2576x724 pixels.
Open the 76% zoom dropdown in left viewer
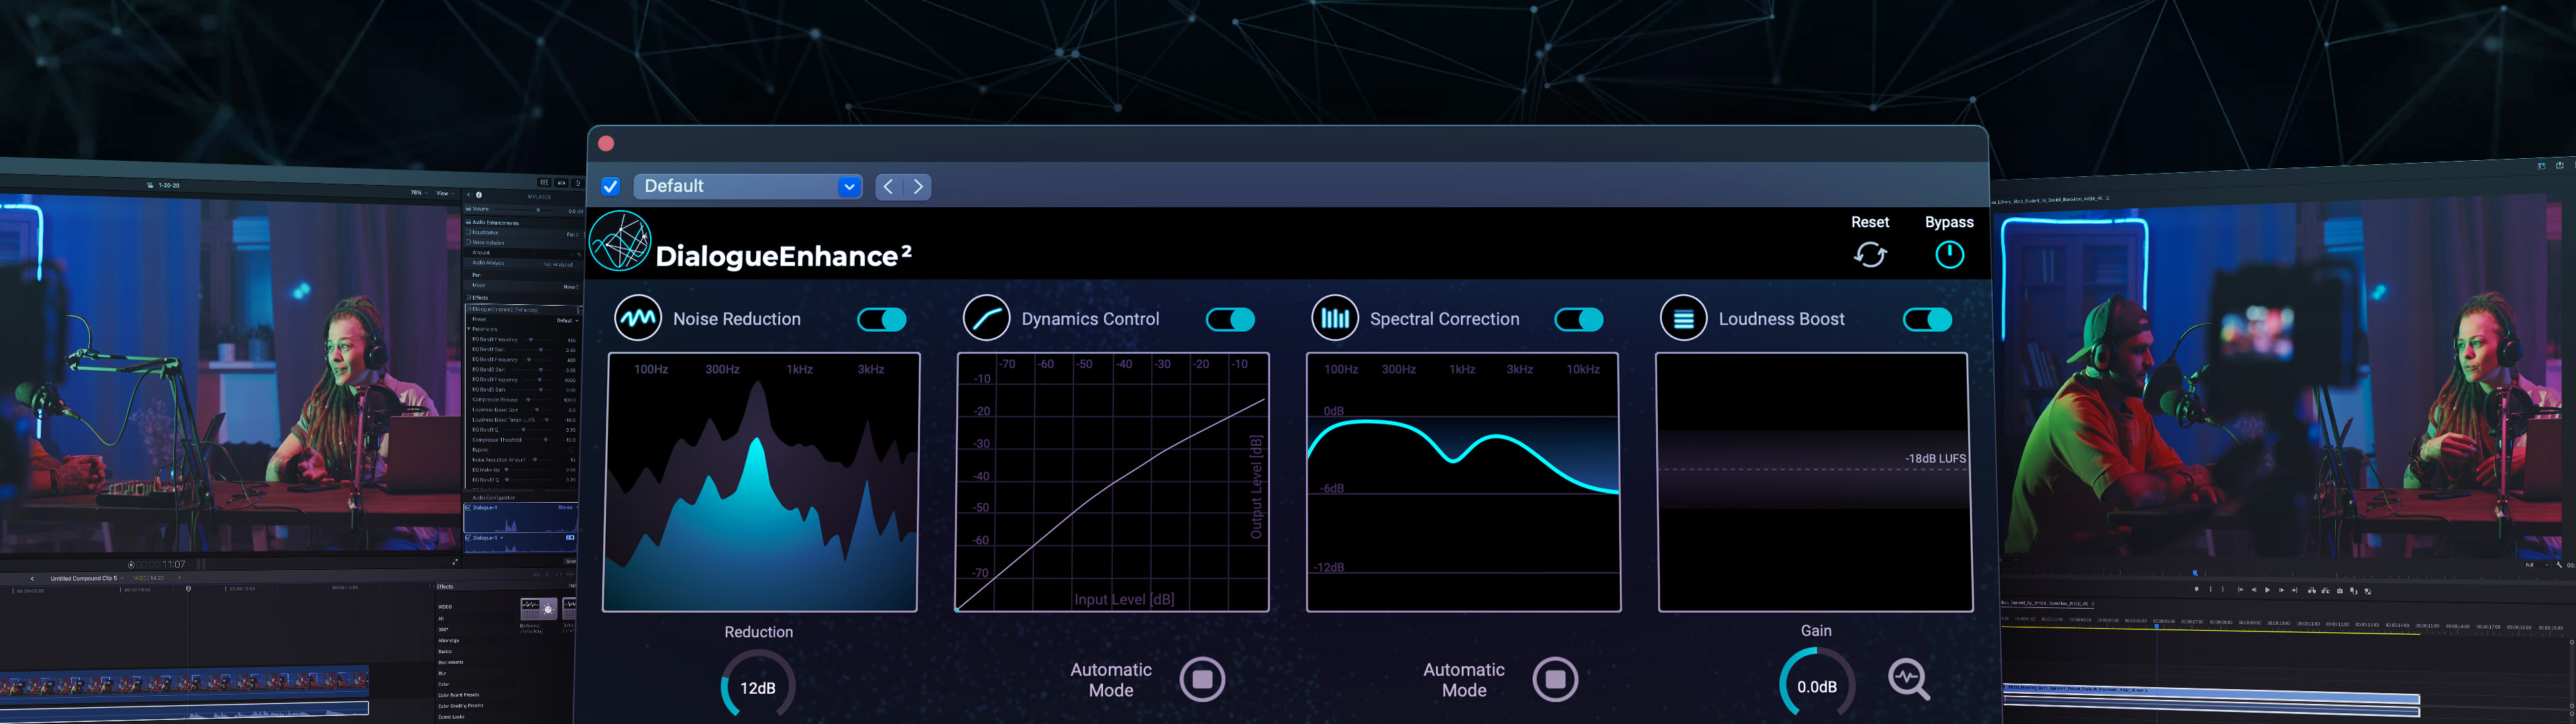(419, 193)
